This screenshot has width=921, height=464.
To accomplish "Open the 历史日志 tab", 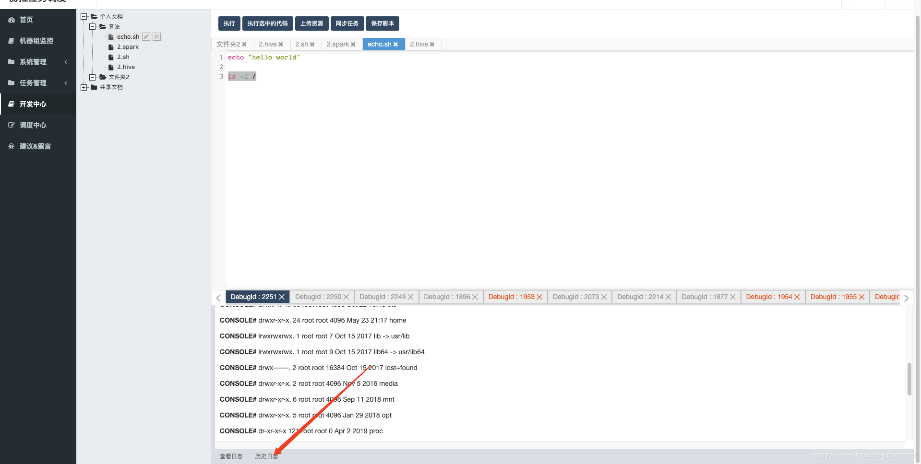I will coord(266,456).
